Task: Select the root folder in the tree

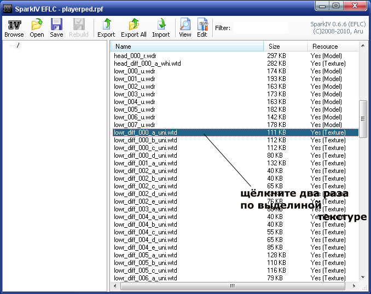Action: 18,45
